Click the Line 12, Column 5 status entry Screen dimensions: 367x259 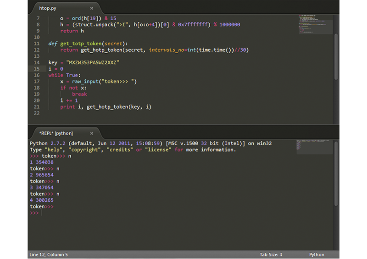[x=49, y=254]
